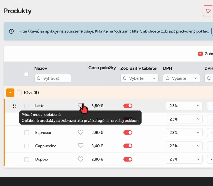Click the Doppio product name

click(42, 159)
